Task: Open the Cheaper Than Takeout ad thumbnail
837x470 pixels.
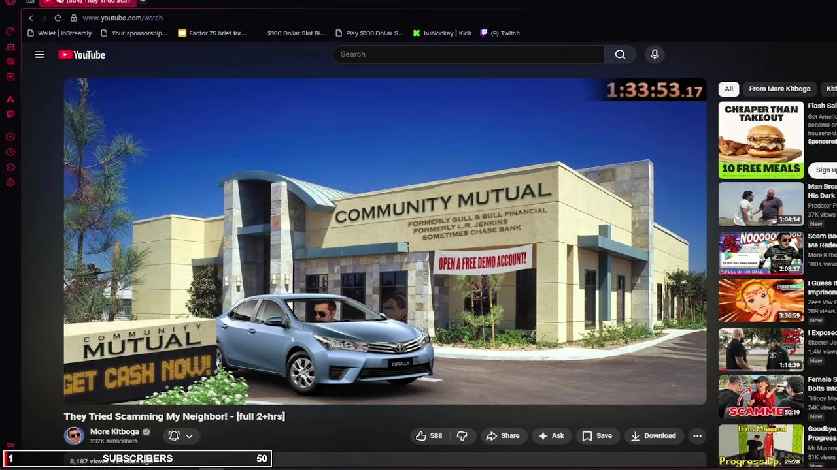Action: coord(761,140)
